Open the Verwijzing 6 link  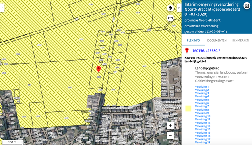click(x=202, y=103)
